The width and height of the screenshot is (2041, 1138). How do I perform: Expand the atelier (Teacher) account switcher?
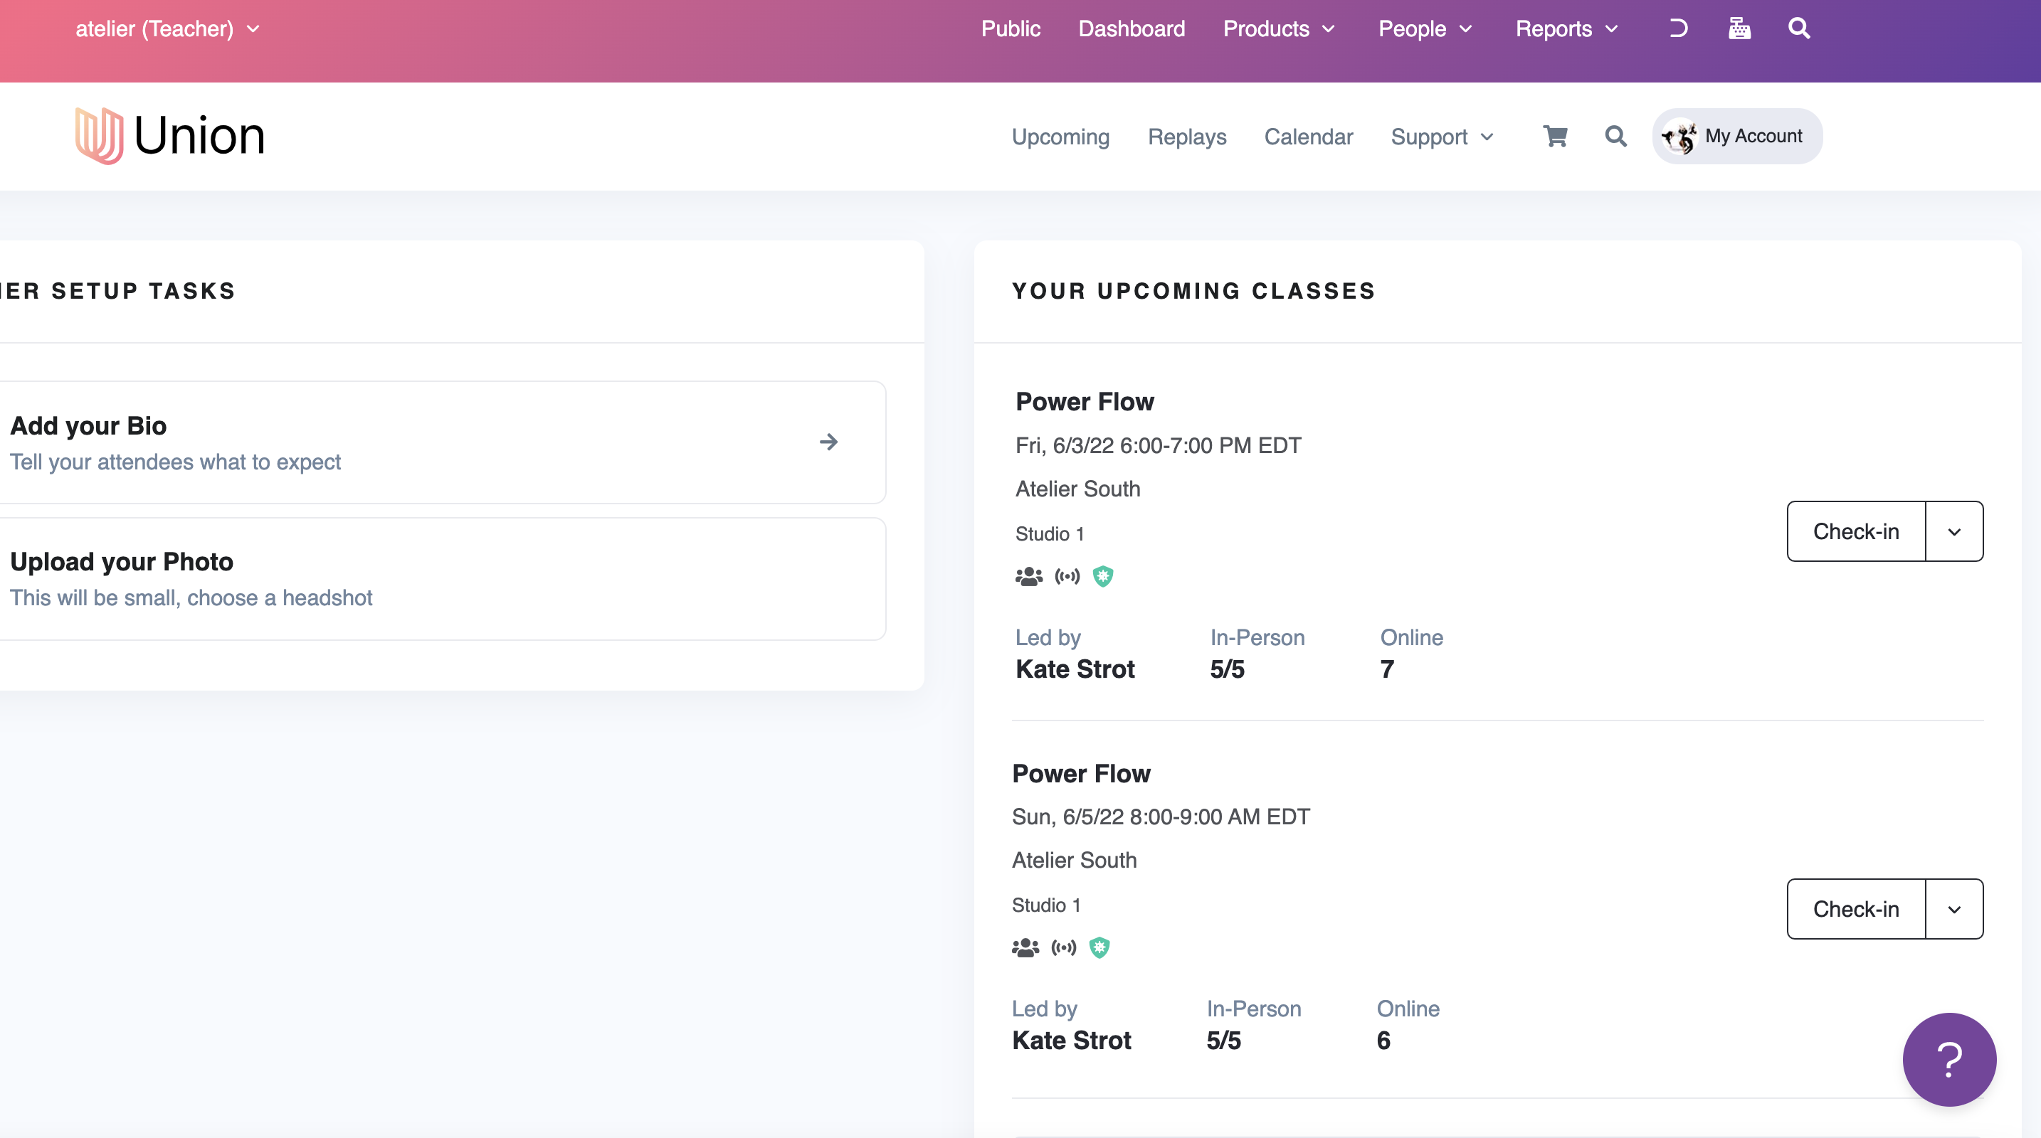tap(167, 28)
